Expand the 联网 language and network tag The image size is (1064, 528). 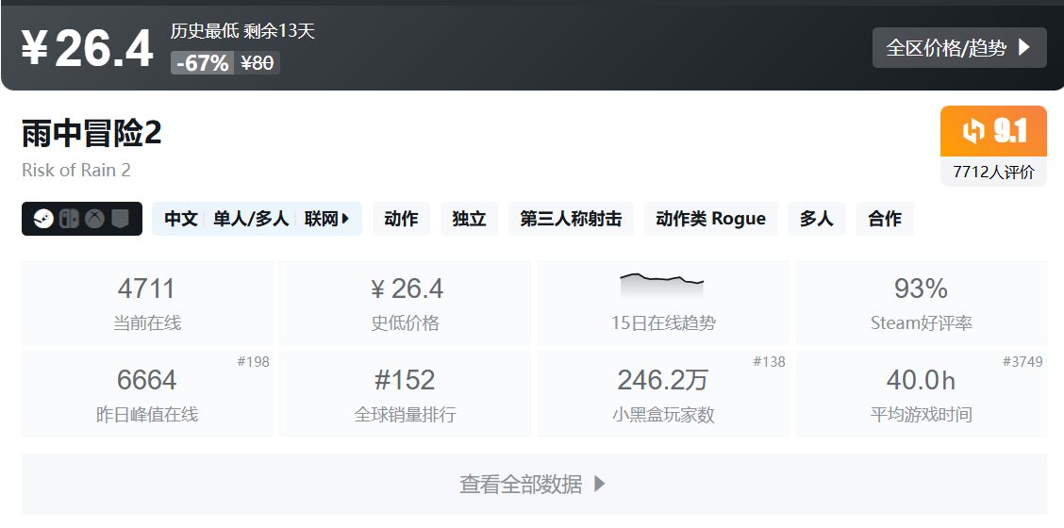326,219
